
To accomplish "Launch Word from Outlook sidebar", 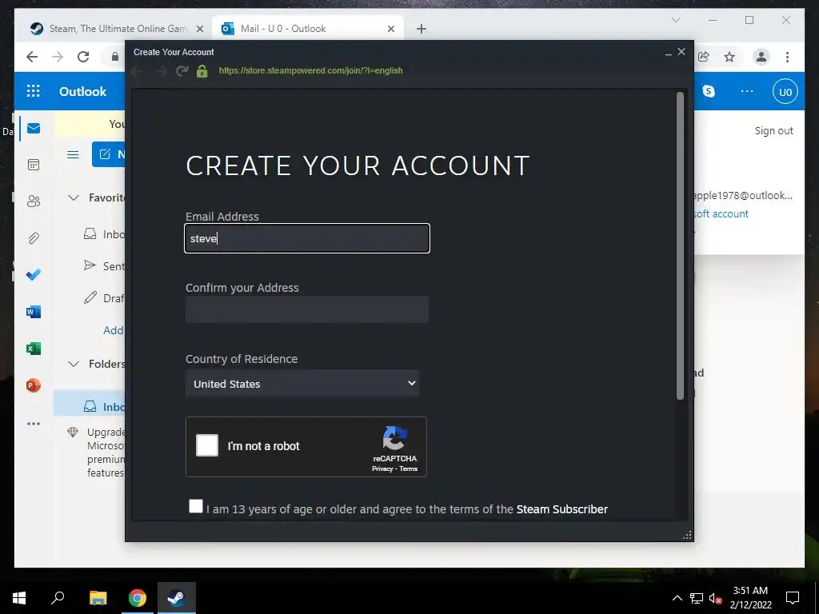I will (x=34, y=313).
